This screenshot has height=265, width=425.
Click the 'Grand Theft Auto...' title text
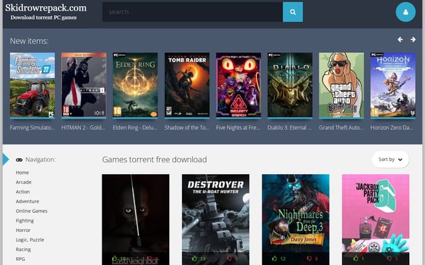(x=341, y=128)
